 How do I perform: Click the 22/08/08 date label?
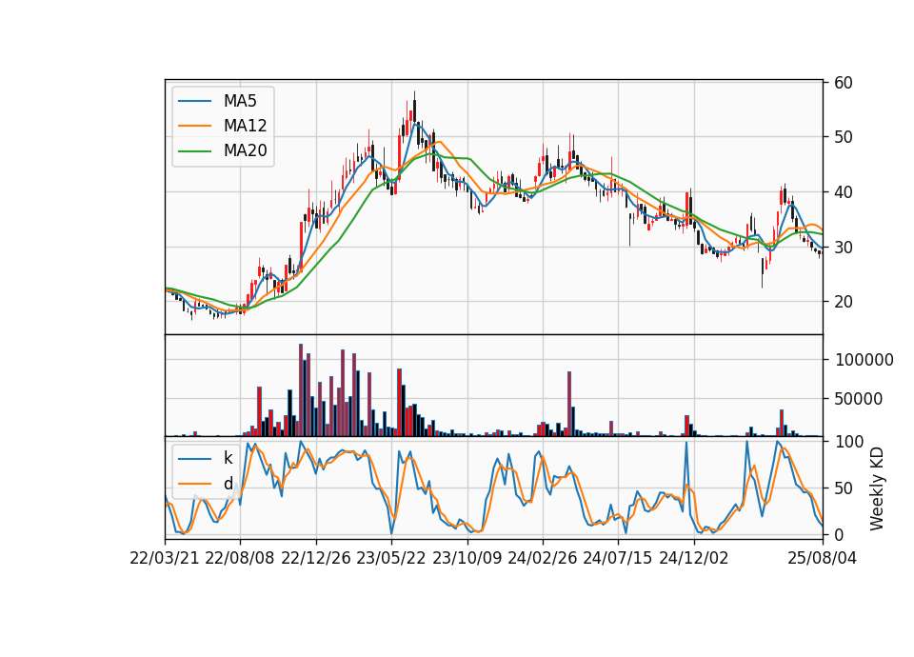click(240, 558)
